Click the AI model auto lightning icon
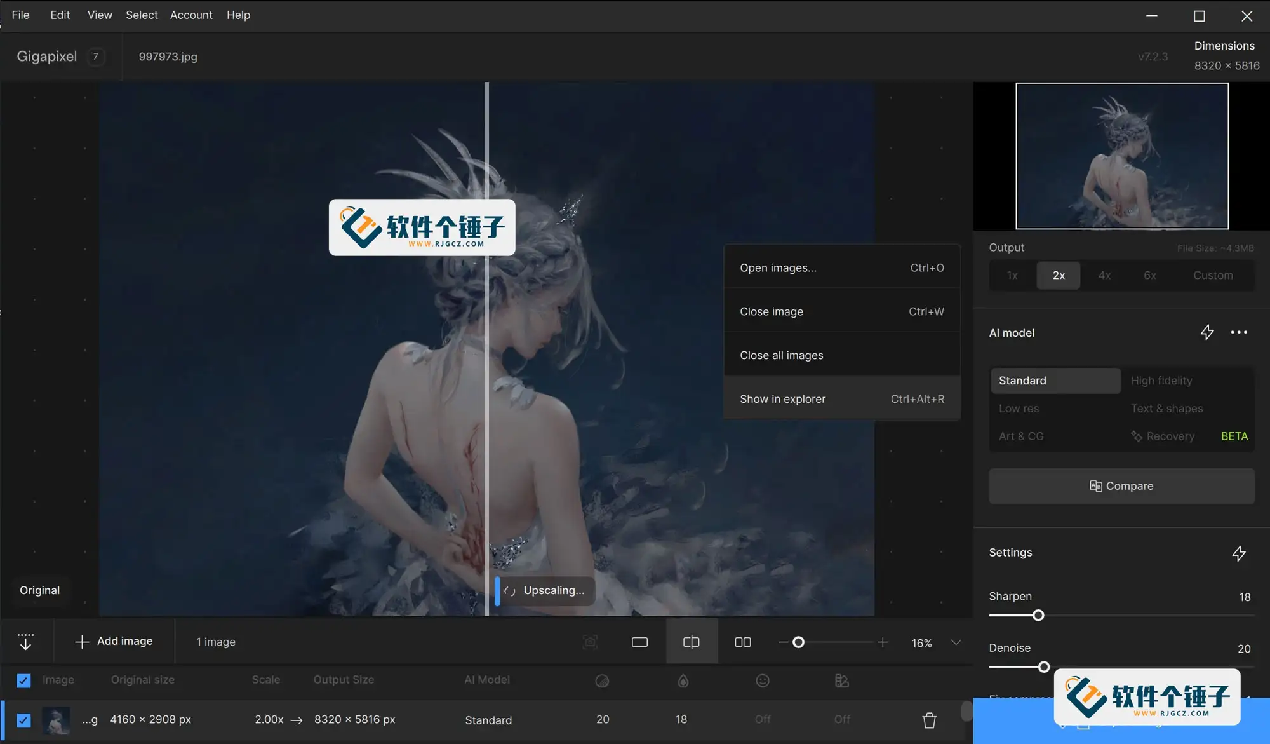Viewport: 1270px width, 744px height. tap(1207, 332)
